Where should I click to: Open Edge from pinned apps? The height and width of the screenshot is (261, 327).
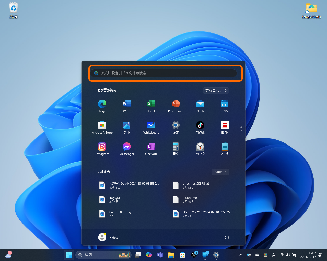click(102, 106)
